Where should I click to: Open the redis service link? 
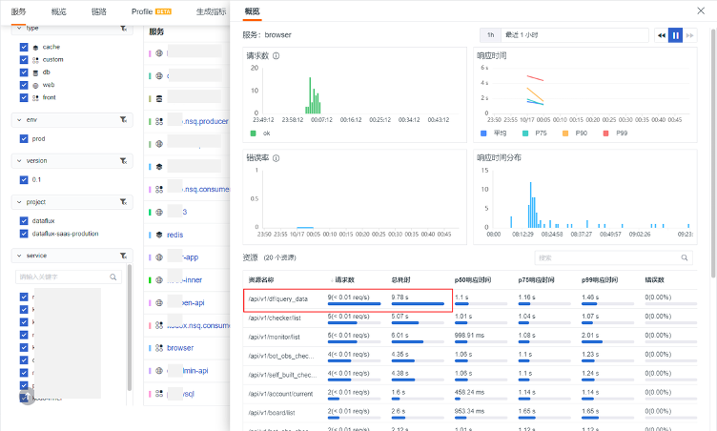pos(175,235)
